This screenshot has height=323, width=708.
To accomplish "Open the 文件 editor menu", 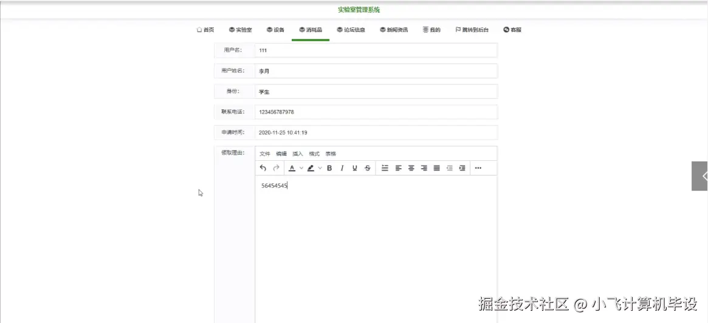I will pos(265,154).
